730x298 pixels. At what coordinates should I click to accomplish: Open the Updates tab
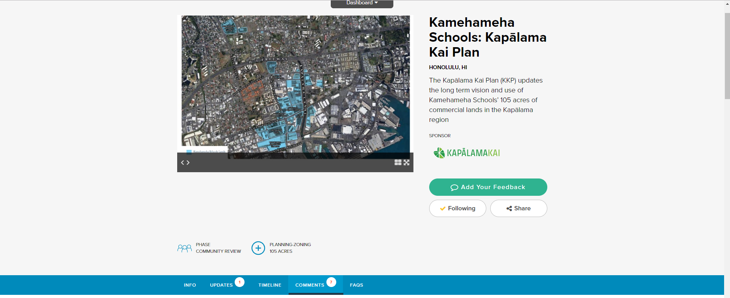221,285
